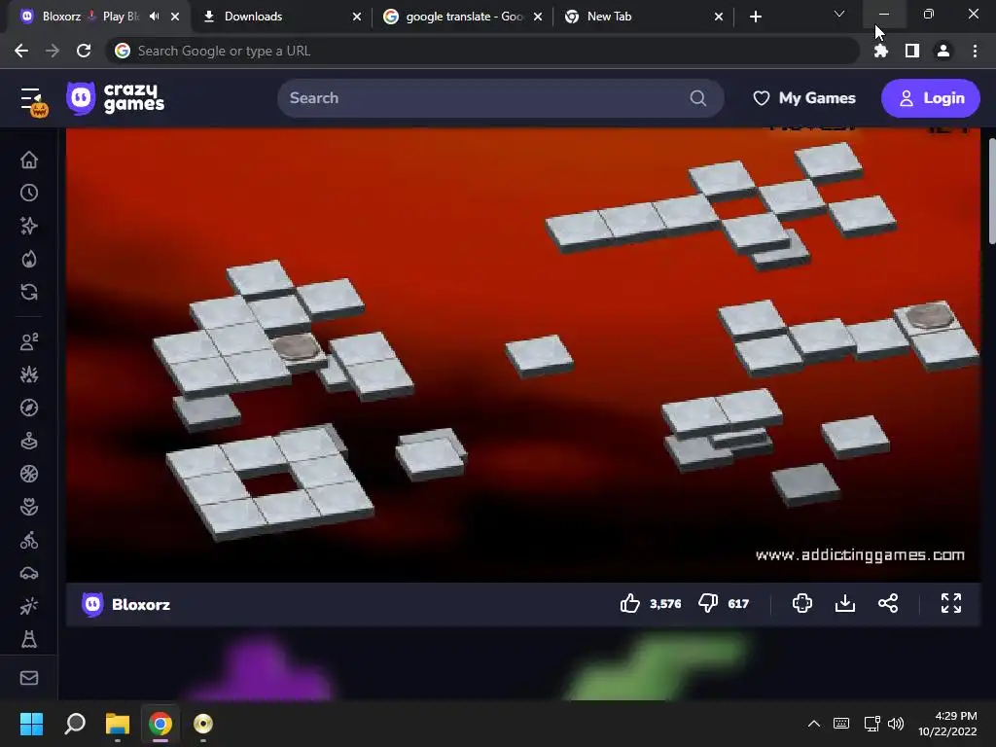Open Car games sidebar icon
This screenshot has width=996, height=747.
click(x=29, y=574)
